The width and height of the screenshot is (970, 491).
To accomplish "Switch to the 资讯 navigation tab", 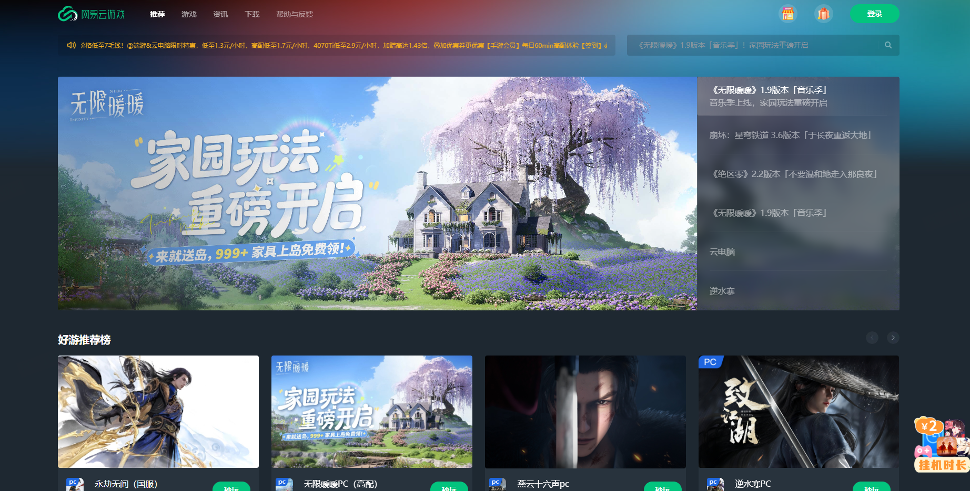I will (x=220, y=14).
